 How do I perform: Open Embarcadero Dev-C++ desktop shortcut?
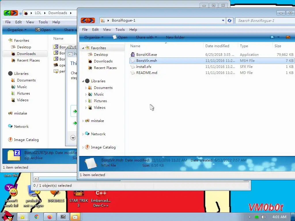coord(101,199)
